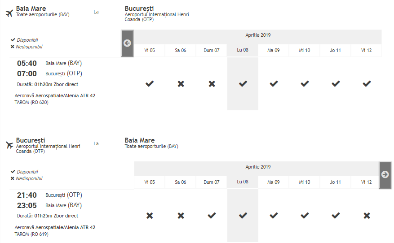
Task: Click arriving airplane icon beside București return
Action: coord(9,145)
